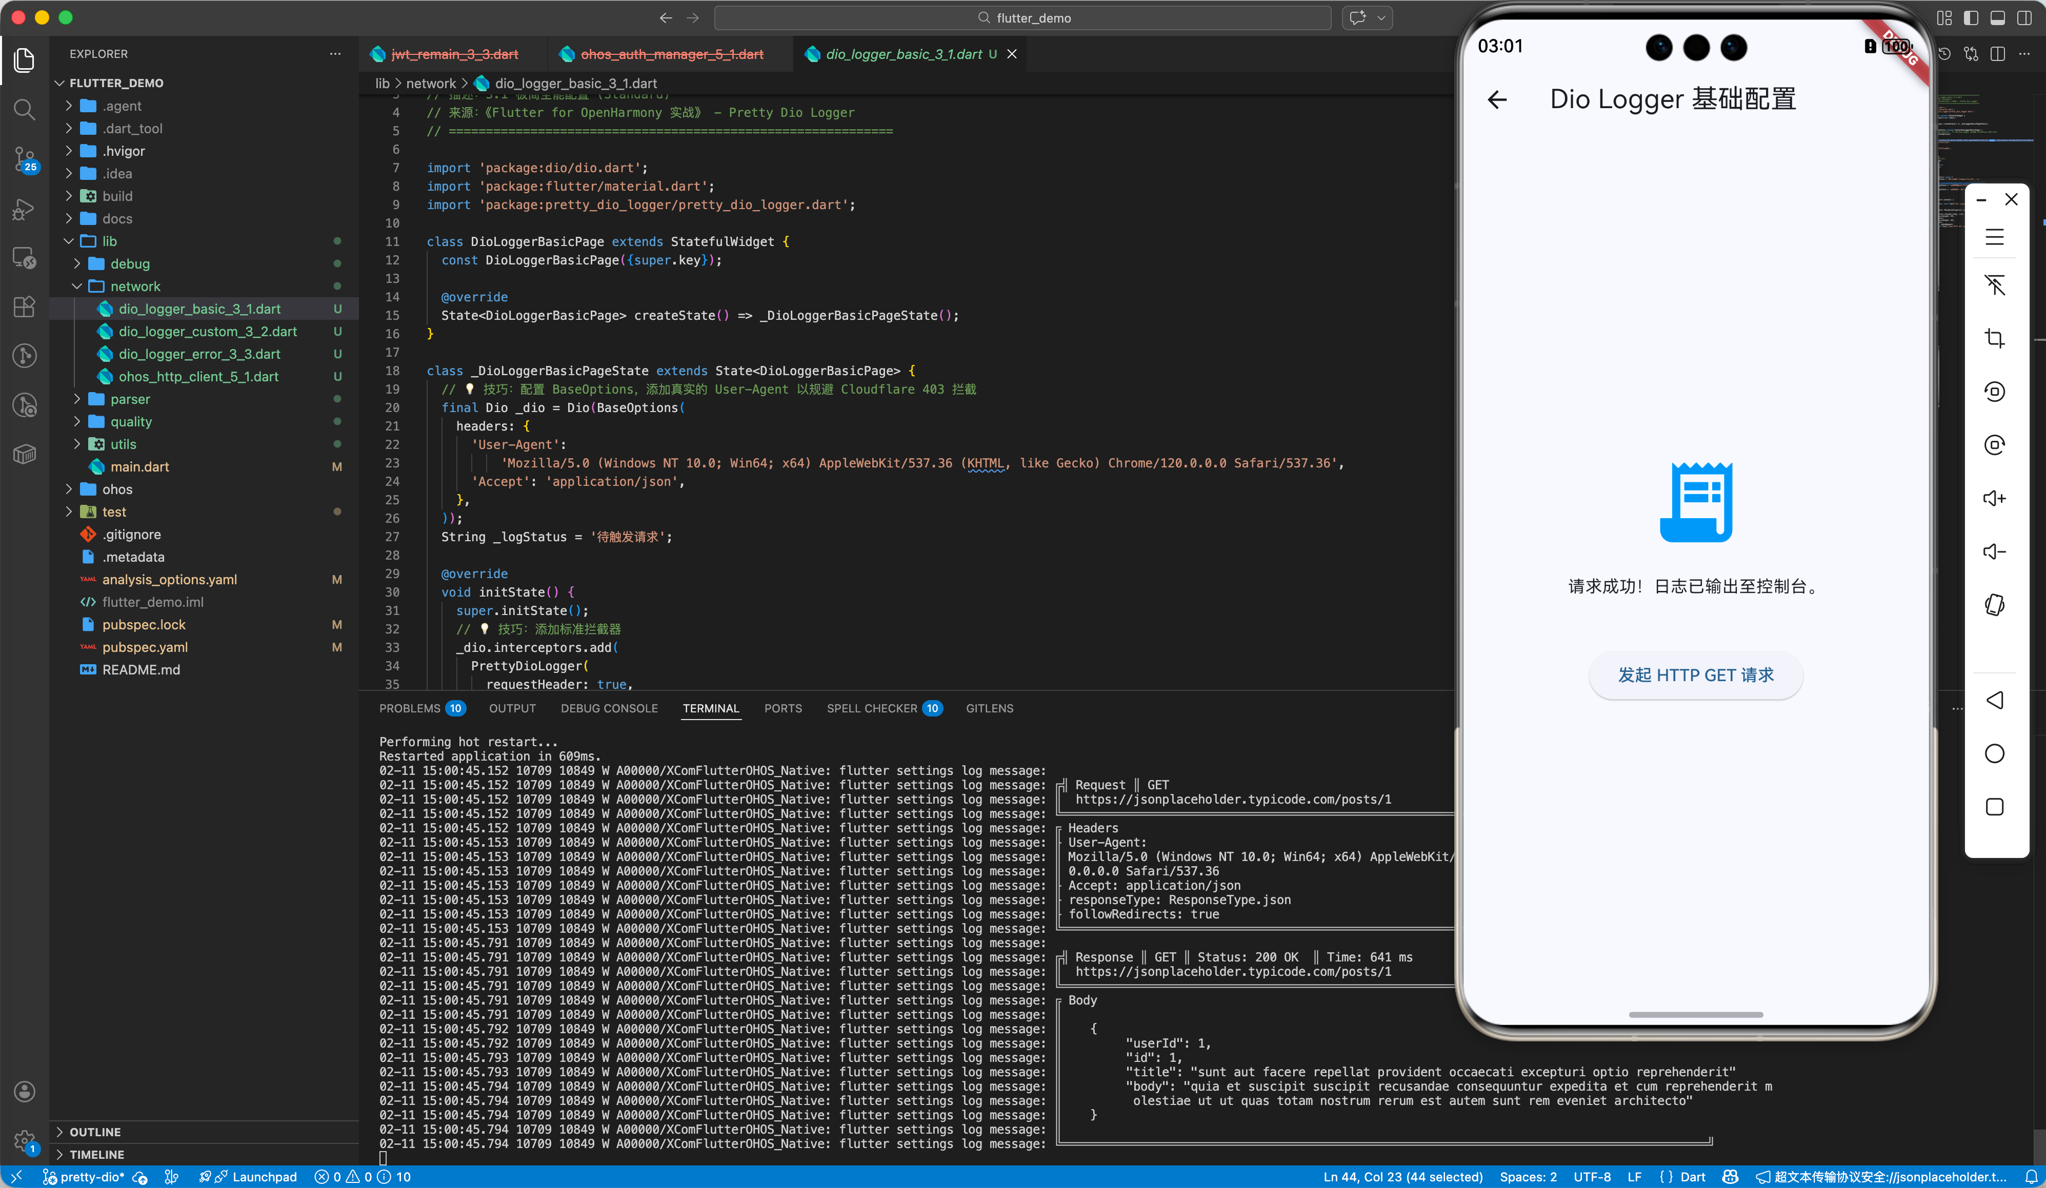Expand the parser folder
Viewport: 2046px width, 1188px height.
130,399
